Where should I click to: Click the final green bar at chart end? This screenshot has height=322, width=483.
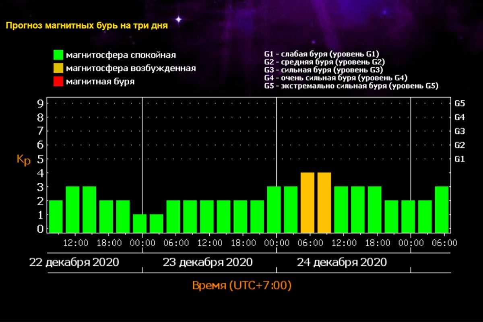[x=442, y=209]
